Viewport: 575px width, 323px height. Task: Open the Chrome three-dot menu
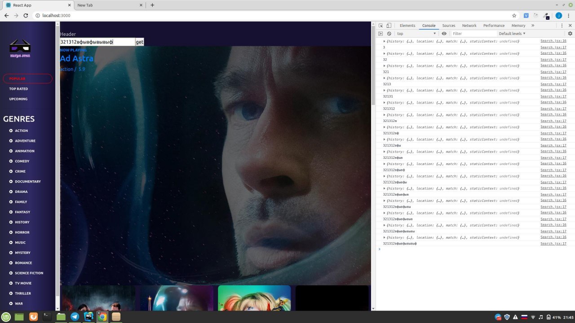coord(569,15)
